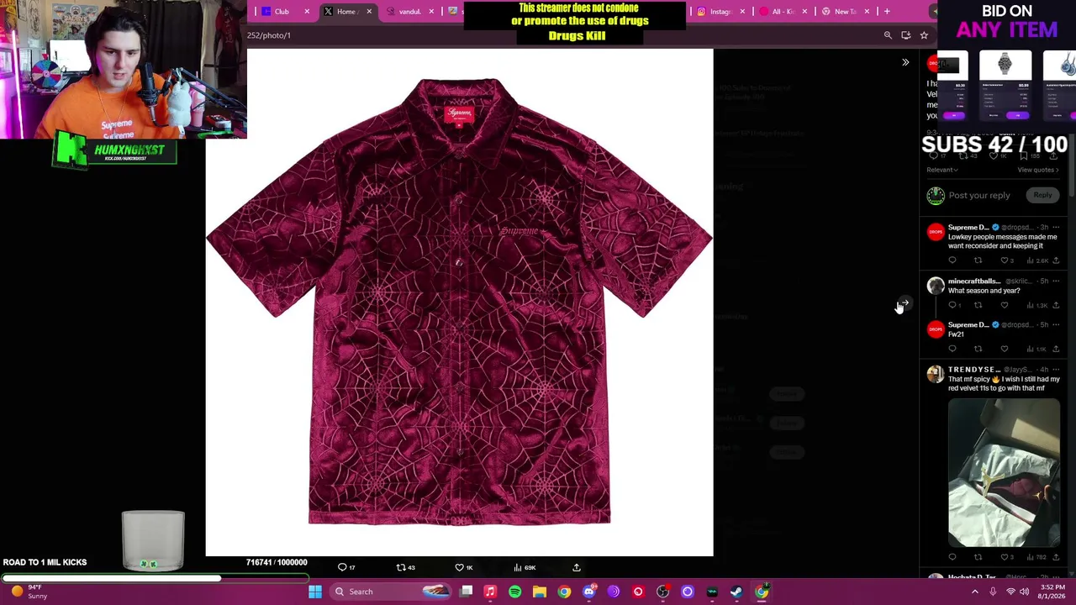Image resolution: width=1076 pixels, height=605 pixels.
Task: Open Discord from the taskbar
Action: click(588, 592)
